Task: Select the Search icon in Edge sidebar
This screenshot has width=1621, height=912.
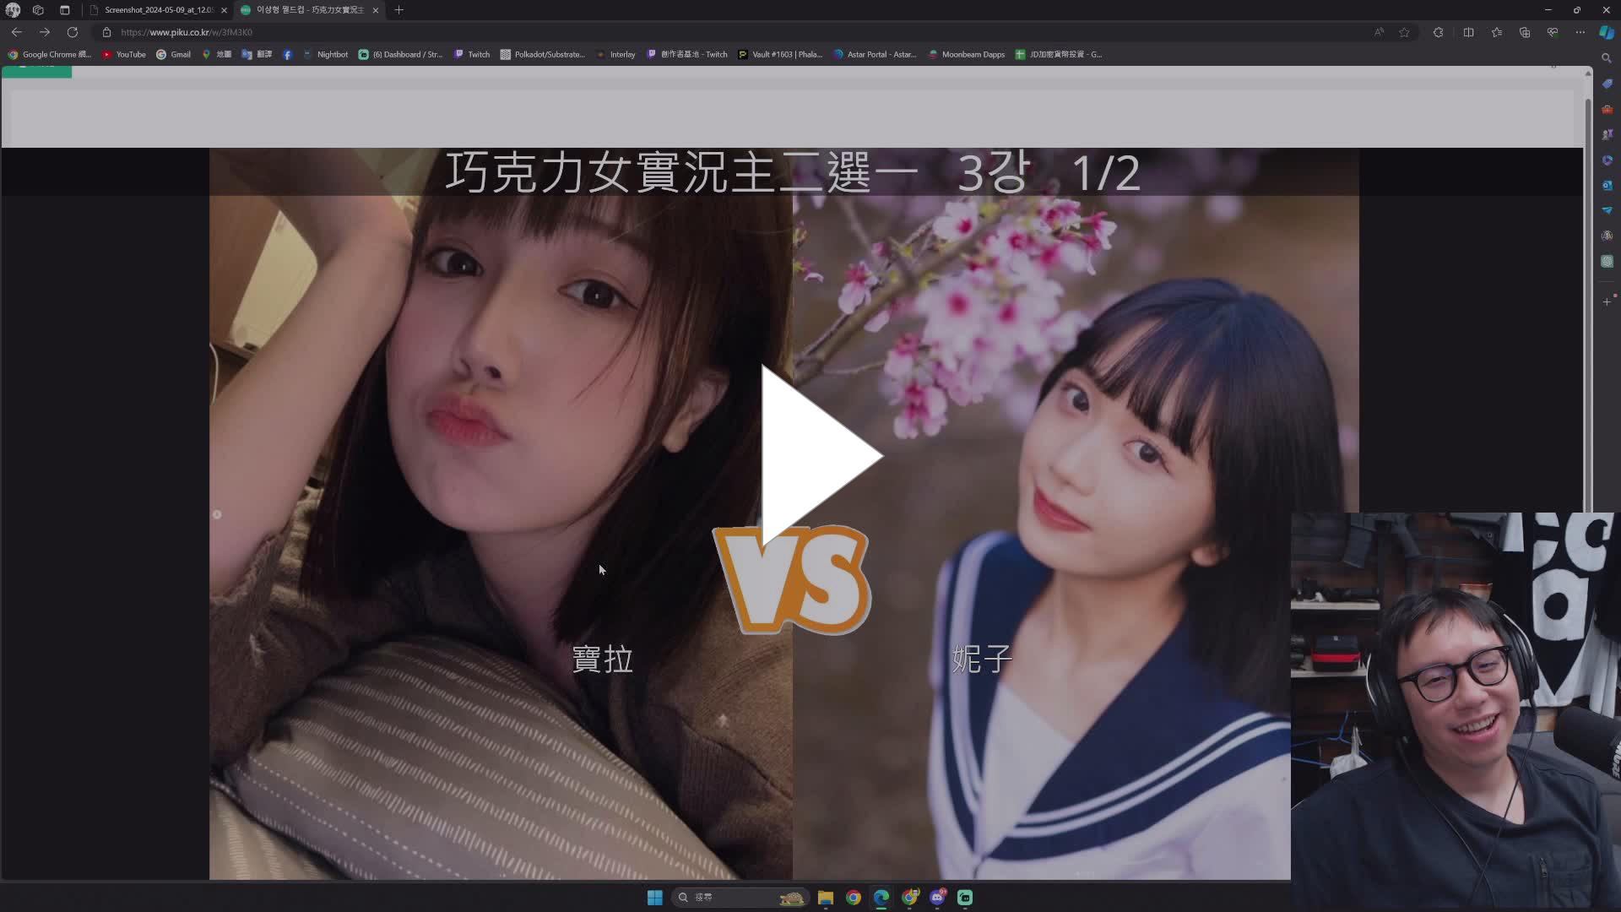Action: click(1607, 58)
